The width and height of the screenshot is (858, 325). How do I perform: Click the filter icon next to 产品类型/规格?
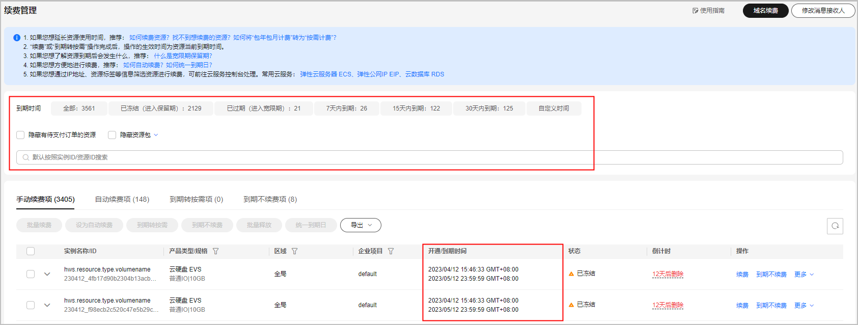coord(215,251)
